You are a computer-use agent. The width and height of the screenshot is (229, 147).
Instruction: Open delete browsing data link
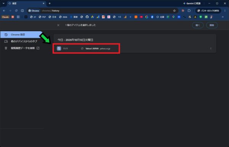click(22, 48)
